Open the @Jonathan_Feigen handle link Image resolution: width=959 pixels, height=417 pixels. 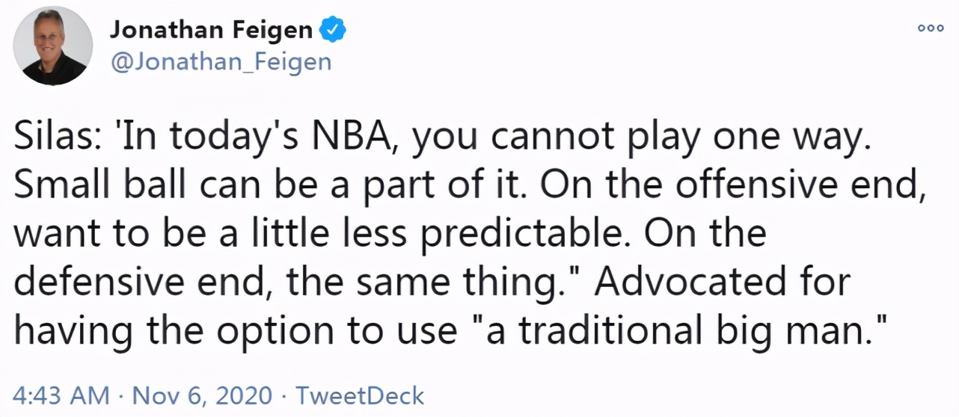tap(221, 61)
